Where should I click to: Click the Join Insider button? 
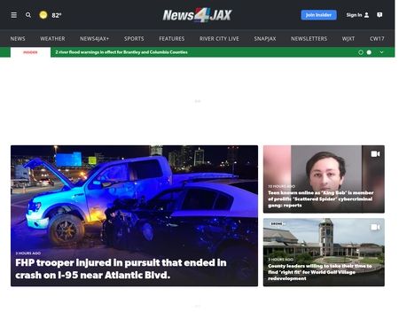318,15
